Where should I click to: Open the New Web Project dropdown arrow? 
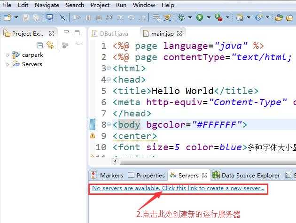coord(249,17)
